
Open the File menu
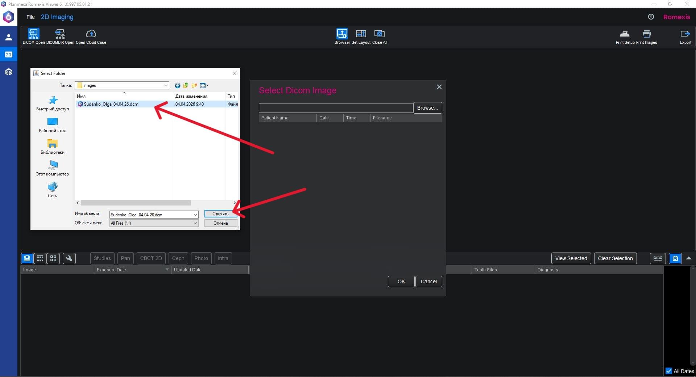[30, 17]
